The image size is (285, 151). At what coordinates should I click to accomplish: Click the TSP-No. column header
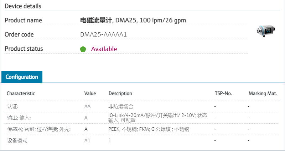coord(223,94)
